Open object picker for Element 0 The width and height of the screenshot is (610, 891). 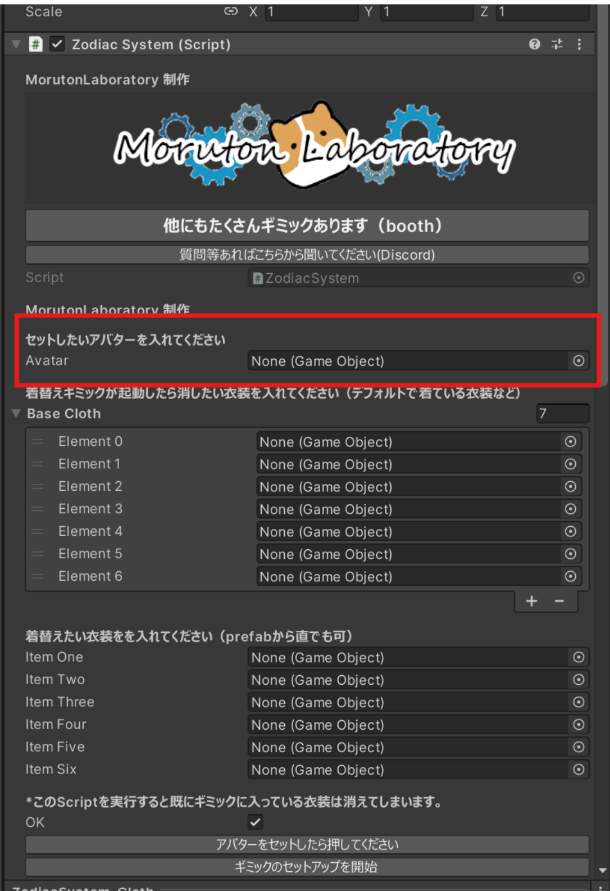pyautogui.click(x=570, y=442)
